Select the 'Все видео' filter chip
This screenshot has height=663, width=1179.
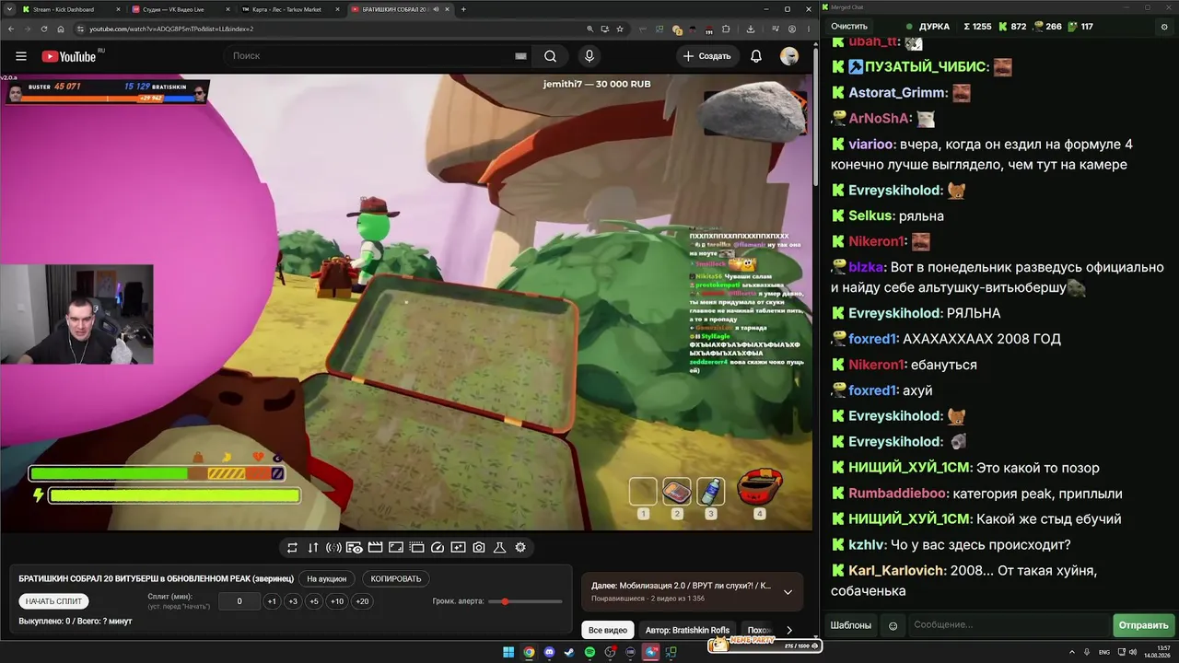pos(608,630)
